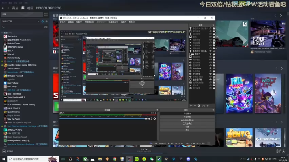
Task: Show the 视频采集设备 source
Action: [210, 82]
